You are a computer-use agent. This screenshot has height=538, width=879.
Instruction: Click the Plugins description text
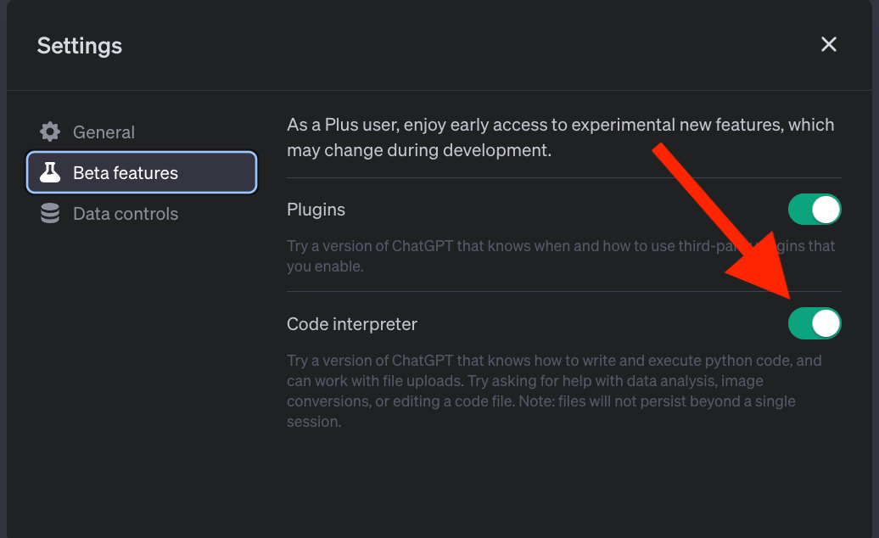(561, 256)
